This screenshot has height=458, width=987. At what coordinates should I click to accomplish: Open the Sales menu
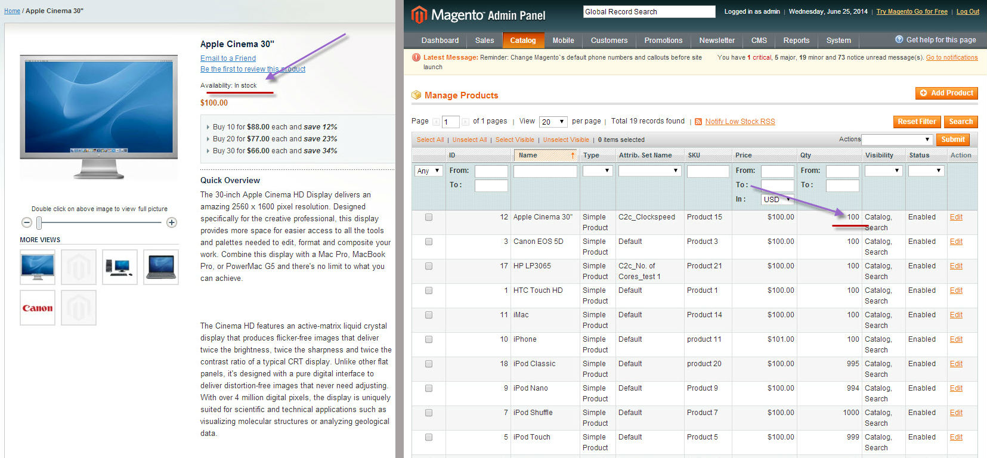point(484,41)
